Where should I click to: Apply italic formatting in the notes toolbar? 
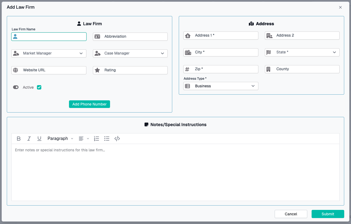pos(29,138)
